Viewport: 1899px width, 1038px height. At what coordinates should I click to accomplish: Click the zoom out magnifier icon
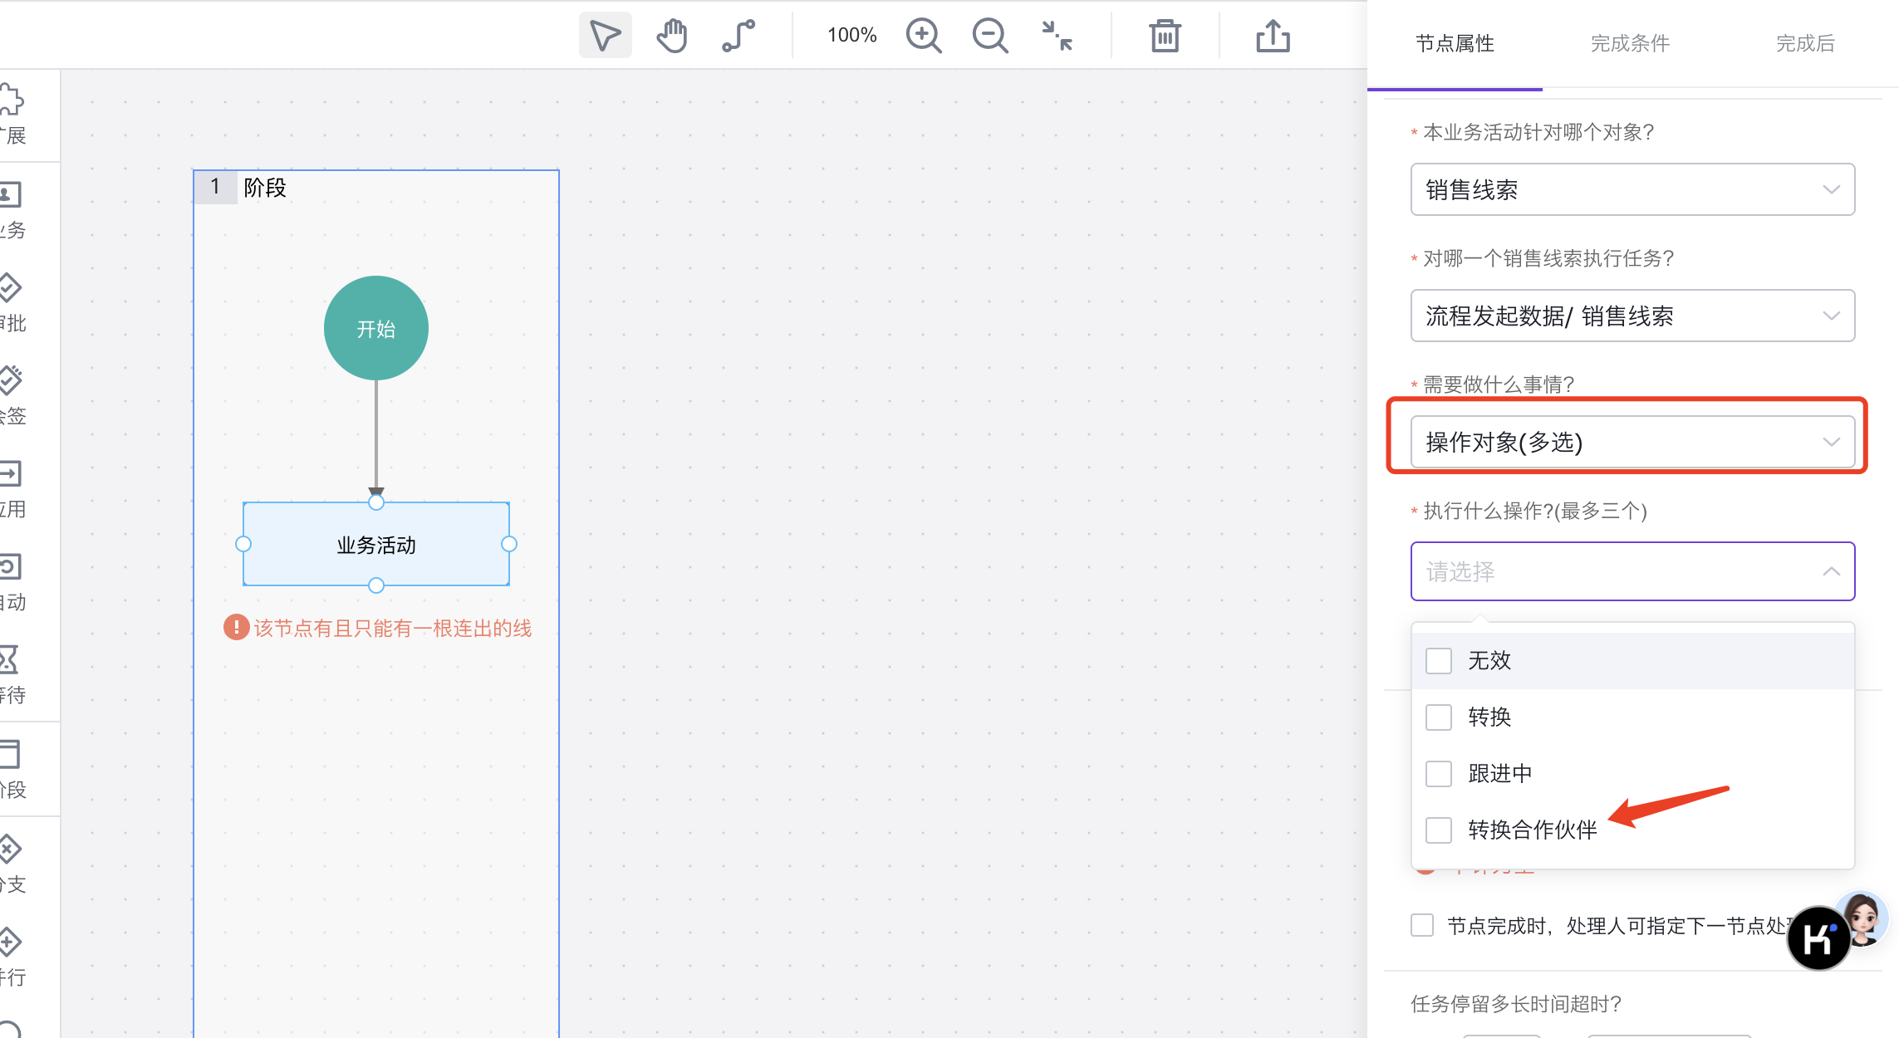(989, 36)
